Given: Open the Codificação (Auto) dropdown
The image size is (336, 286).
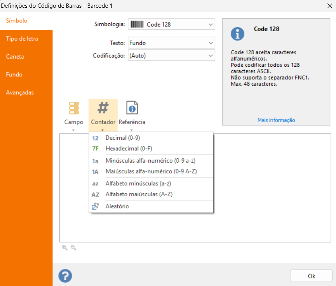Looking at the screenshot, I should [x=171, y=55].
